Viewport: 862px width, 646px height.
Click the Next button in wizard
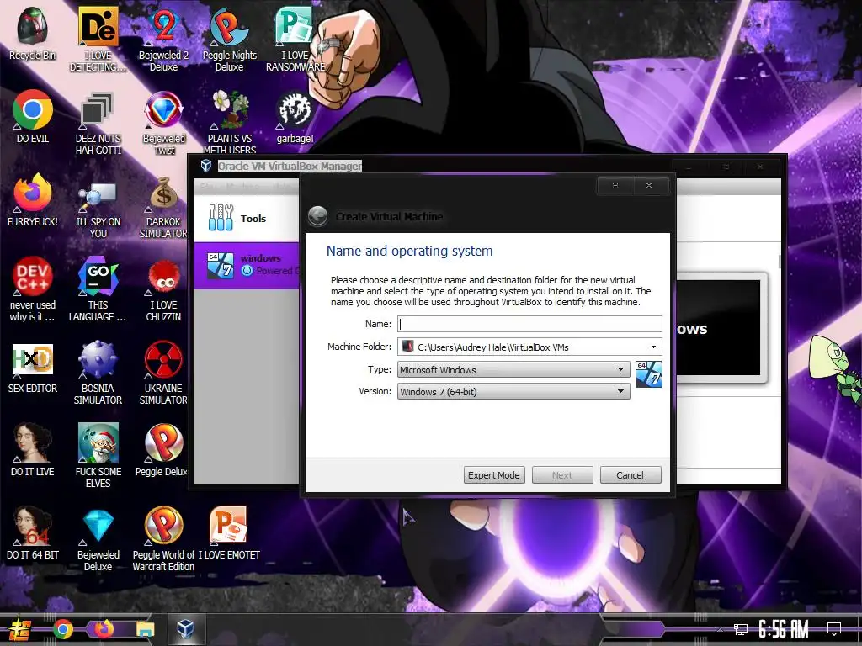tap(562, 475)
